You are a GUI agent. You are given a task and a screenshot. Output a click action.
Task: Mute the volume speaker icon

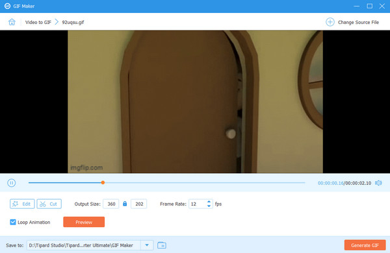378,183
